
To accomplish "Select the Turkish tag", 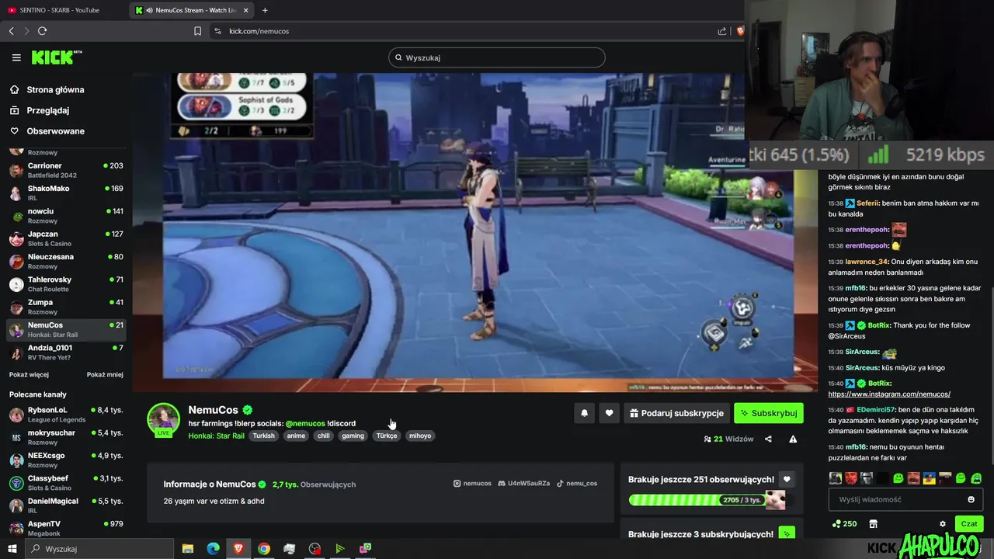I will [264, 436].
